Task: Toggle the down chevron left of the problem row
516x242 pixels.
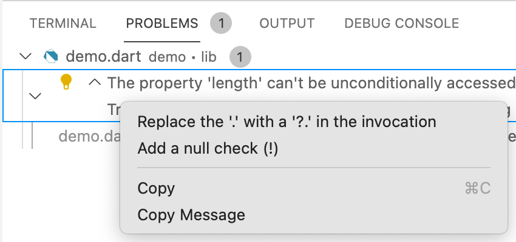Action: point(35,96)
